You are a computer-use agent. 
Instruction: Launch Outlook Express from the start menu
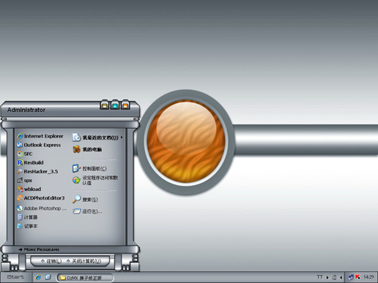[x=39, y=145]
